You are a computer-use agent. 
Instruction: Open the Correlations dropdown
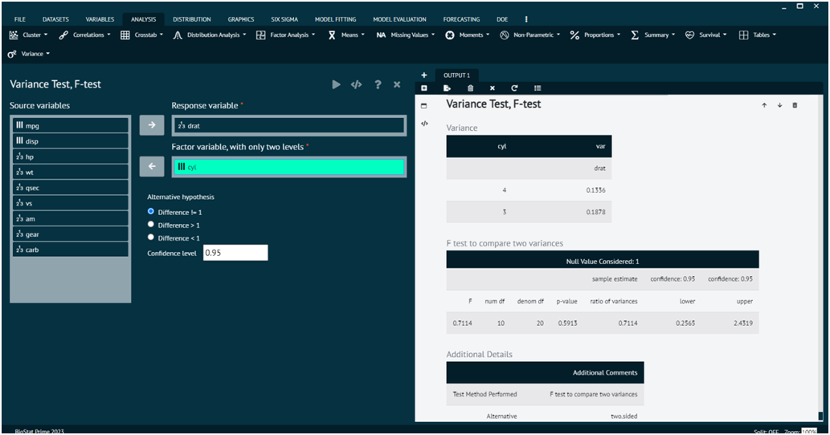pyautogui.click(x=84, y=35)
